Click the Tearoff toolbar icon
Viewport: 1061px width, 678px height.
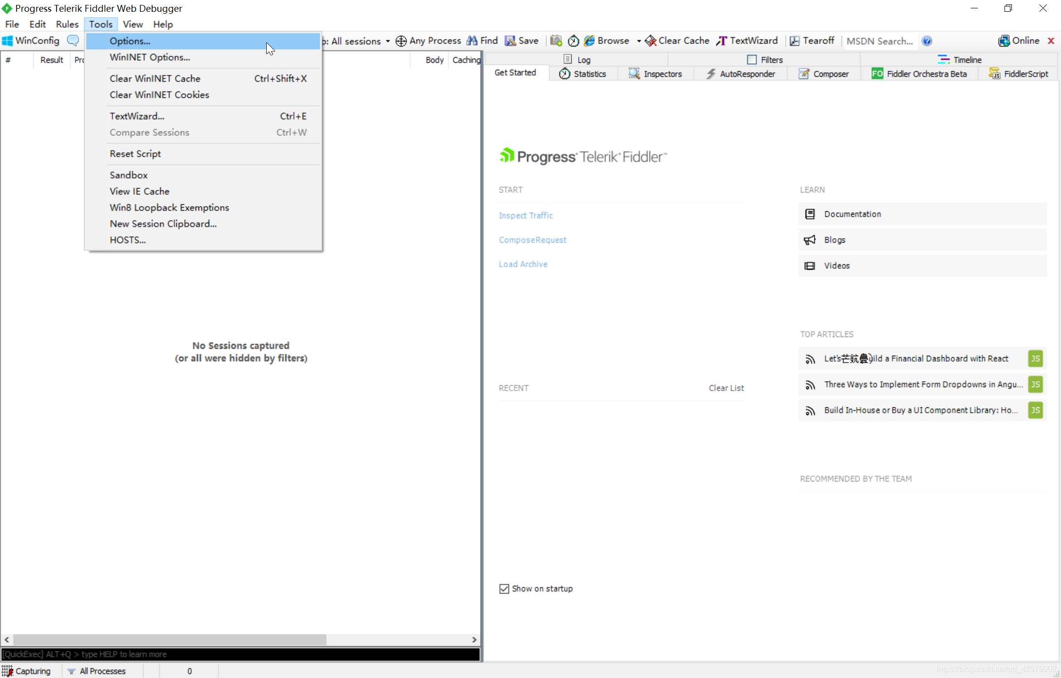[x=794, y=41]
